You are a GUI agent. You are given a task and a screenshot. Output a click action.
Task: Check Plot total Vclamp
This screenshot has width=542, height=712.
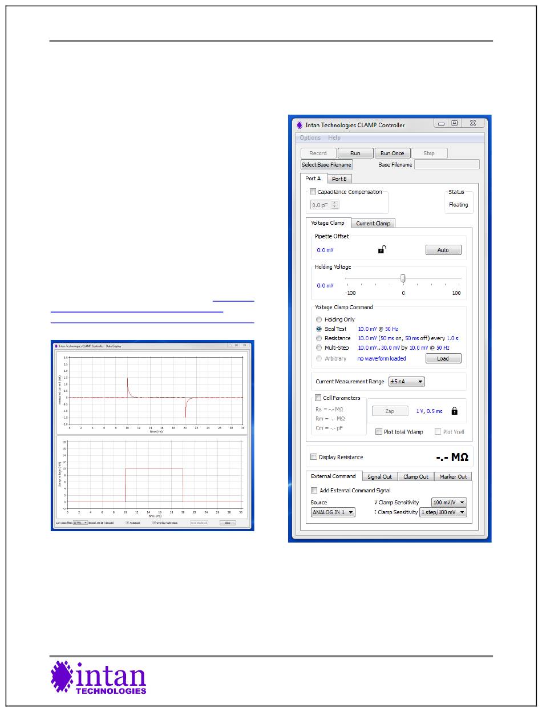(x=379, y=432)
